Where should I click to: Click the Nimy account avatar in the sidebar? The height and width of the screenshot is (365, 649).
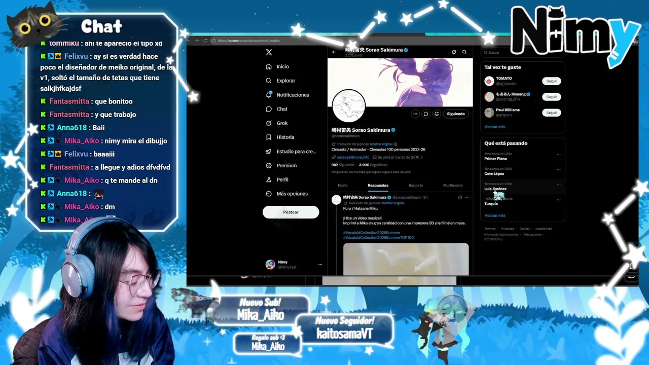point(270,265)
